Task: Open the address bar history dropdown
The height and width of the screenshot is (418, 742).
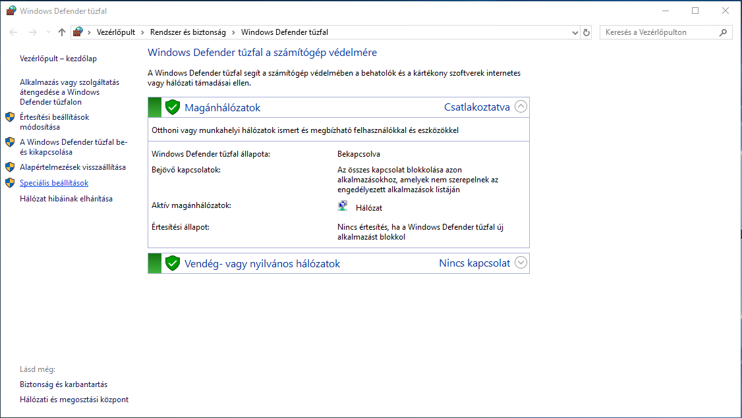Action: coord(575,33)
